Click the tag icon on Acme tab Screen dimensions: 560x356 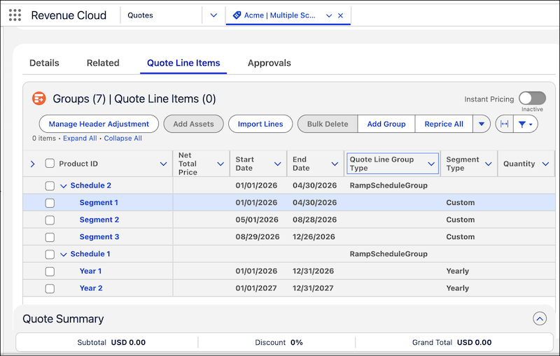237,15
